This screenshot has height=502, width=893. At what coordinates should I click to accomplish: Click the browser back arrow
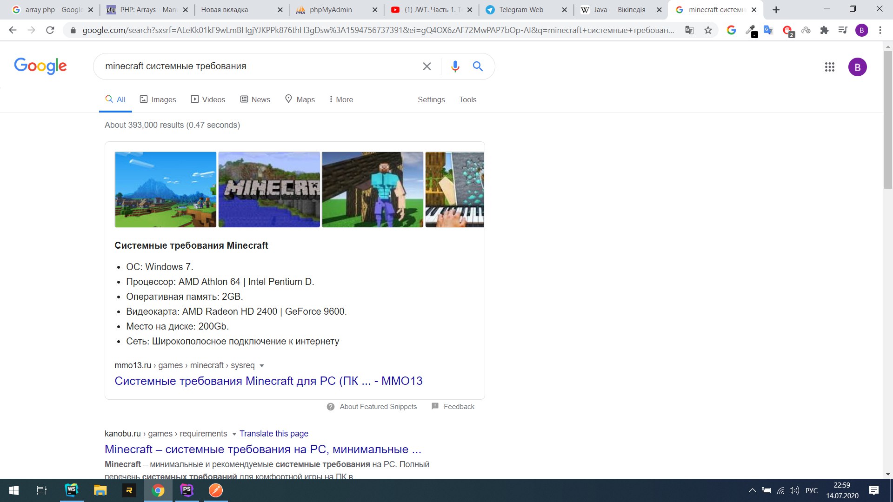[13, 30]
